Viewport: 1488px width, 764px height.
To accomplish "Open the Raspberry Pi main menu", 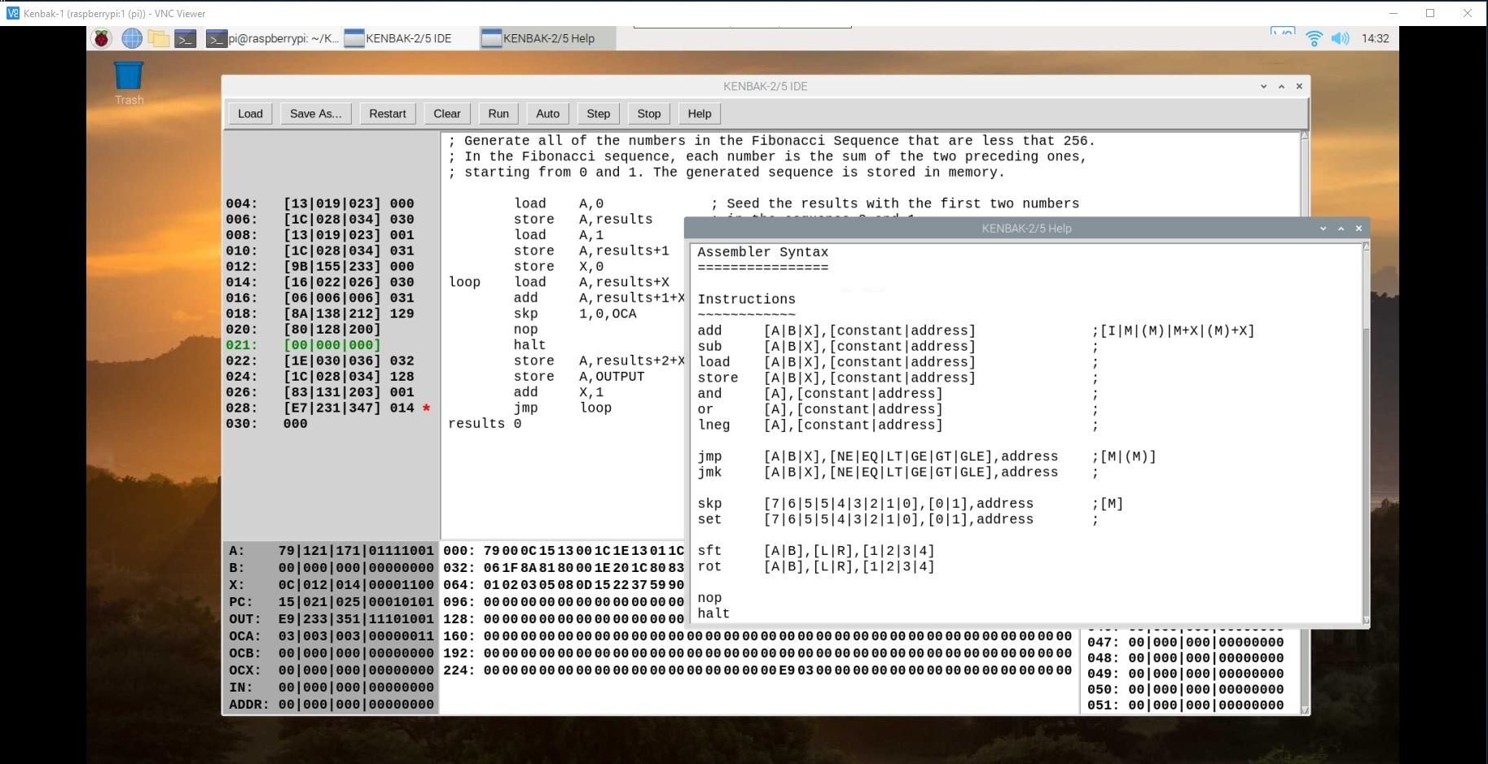I will pos(102,38).
